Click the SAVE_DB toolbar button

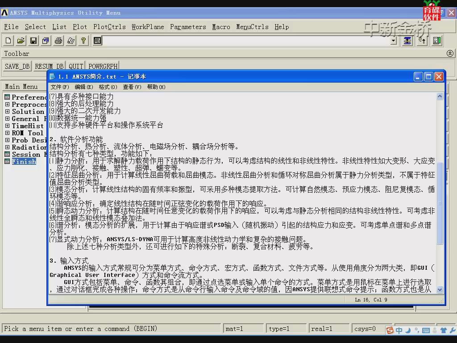click(x=17, y=66)
